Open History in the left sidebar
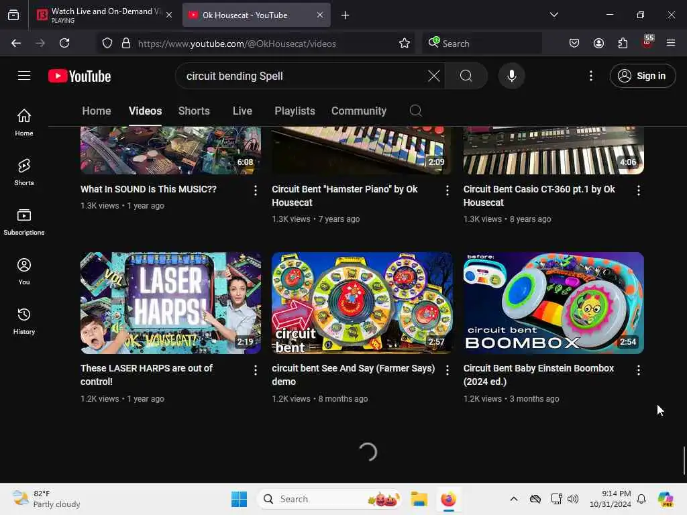The image size is (687, 515). (x=24, y=321)
